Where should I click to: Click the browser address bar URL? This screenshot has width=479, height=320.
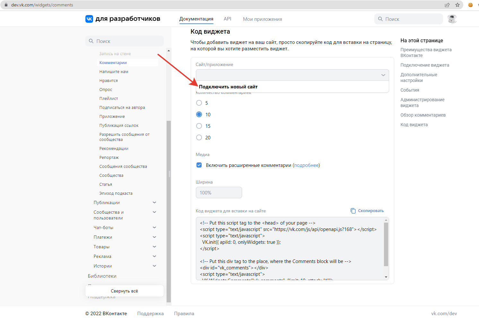[42, 5]
